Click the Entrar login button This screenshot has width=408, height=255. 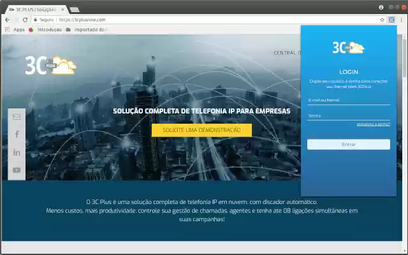(x=349, y=145)
